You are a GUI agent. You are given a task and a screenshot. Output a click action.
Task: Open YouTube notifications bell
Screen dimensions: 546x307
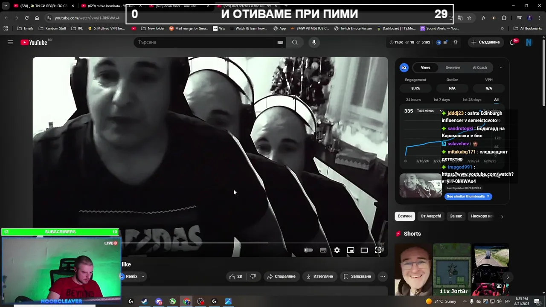[512, 42]
